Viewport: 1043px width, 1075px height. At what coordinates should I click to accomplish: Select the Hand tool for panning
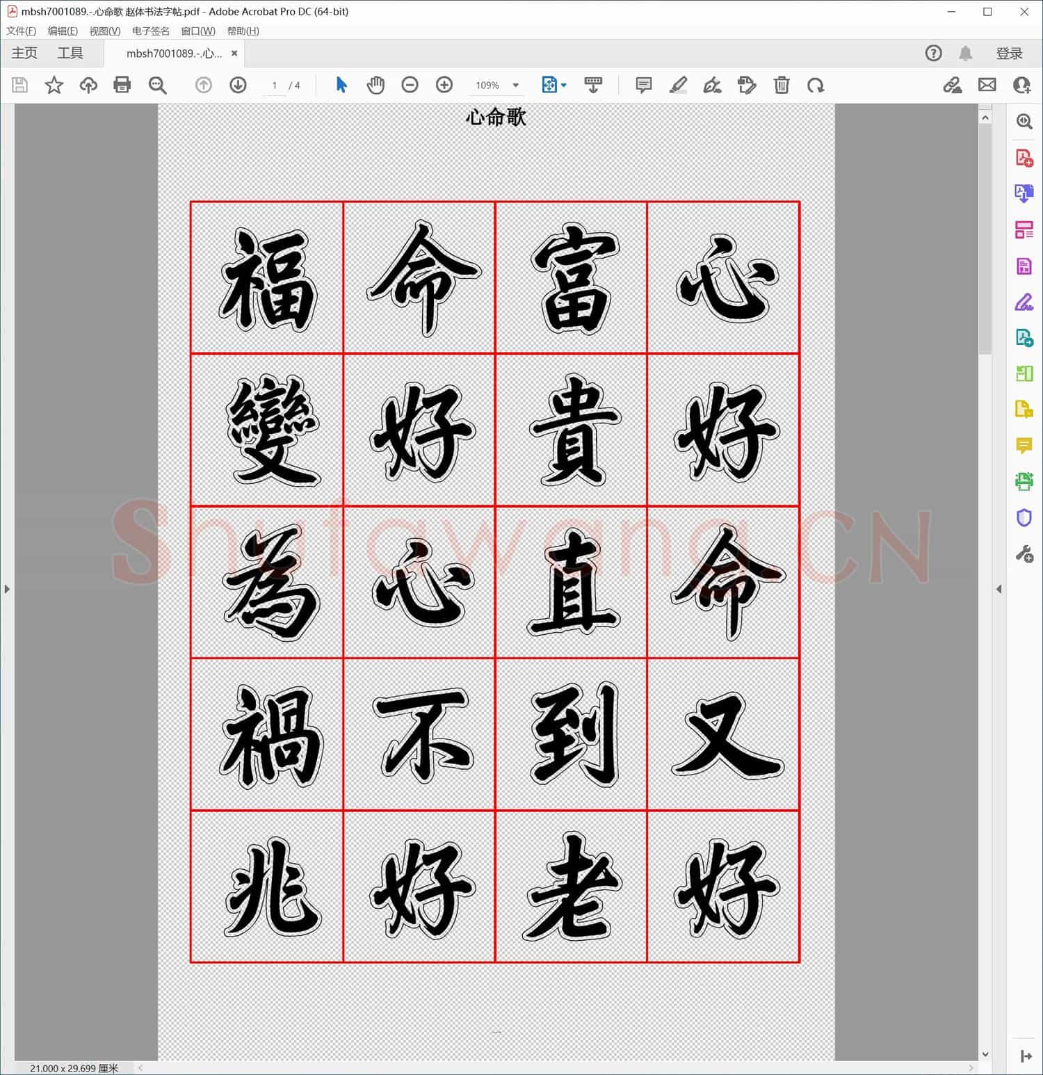pyautogui.click(x=375, y=85)
